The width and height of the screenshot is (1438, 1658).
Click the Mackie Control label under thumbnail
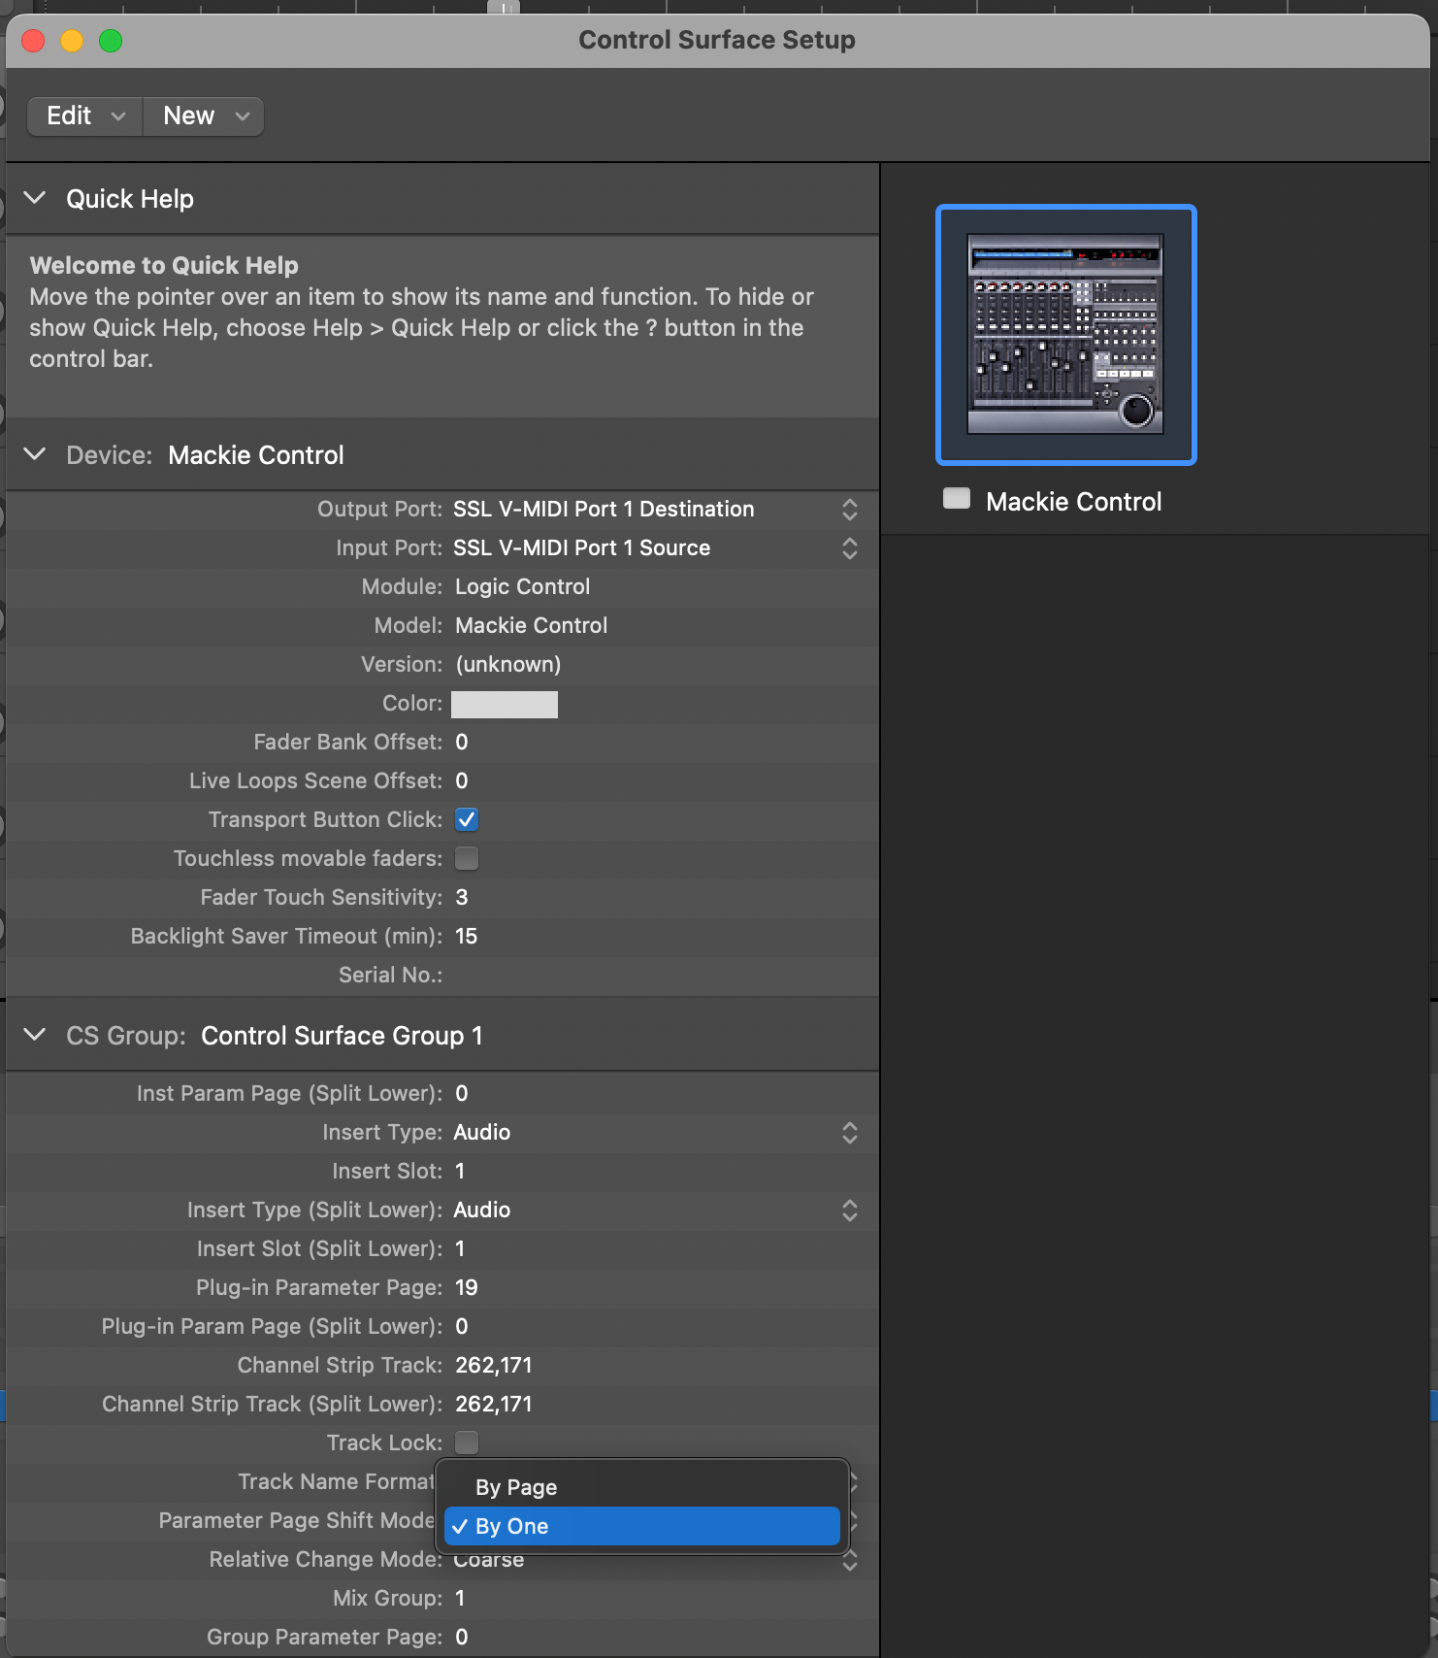pyautogui.click(x=1073, y=502)
